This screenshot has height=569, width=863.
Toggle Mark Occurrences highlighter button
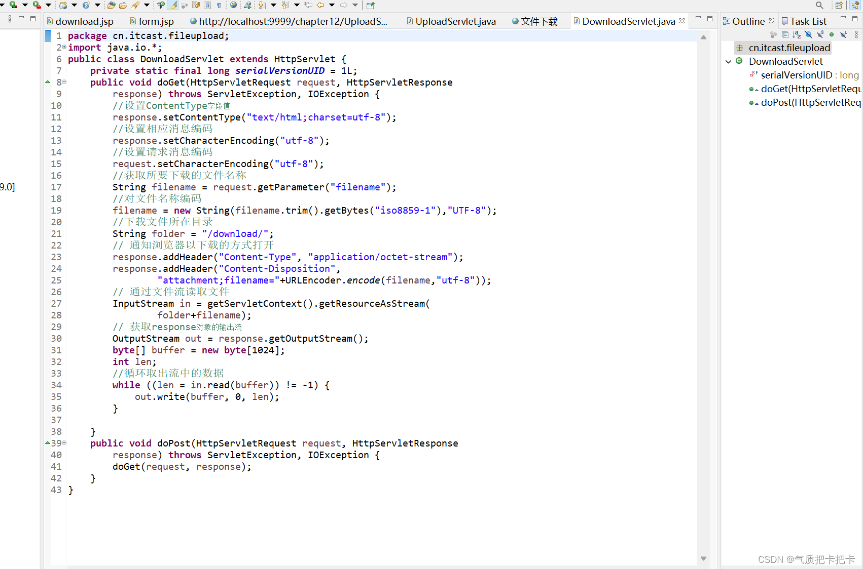point(173,5)
